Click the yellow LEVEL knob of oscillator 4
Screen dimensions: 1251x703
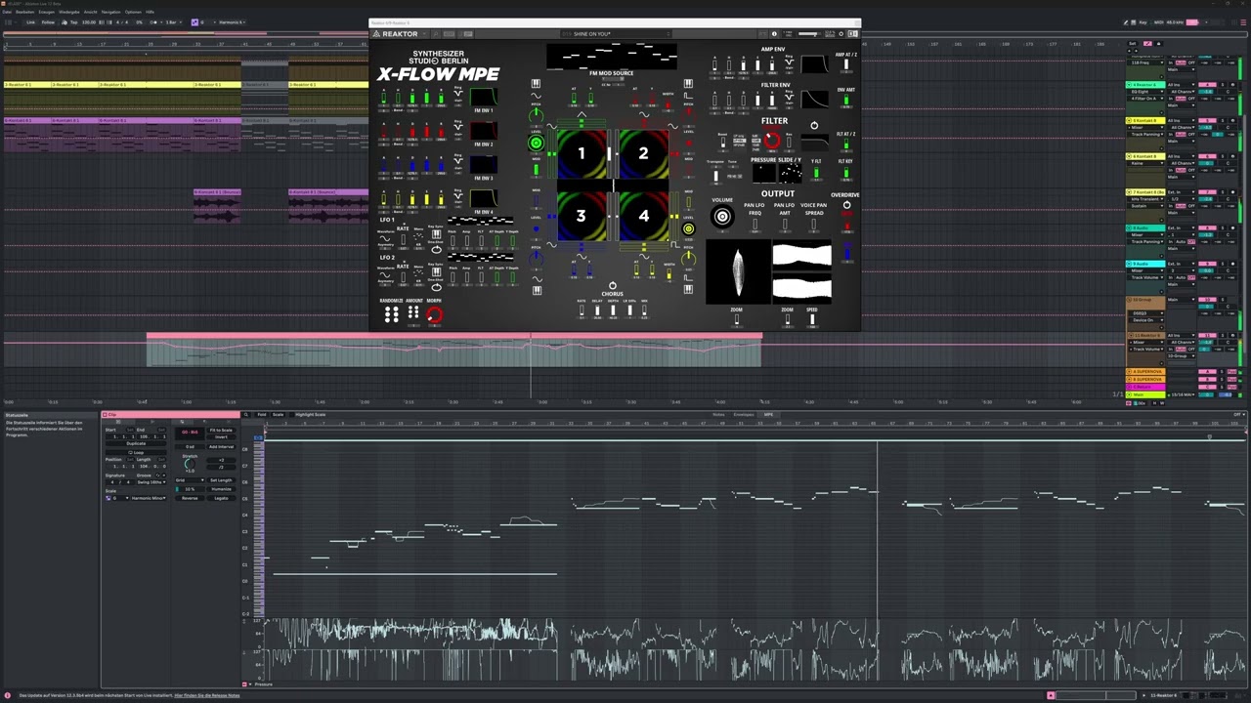[x=688, y=228]
